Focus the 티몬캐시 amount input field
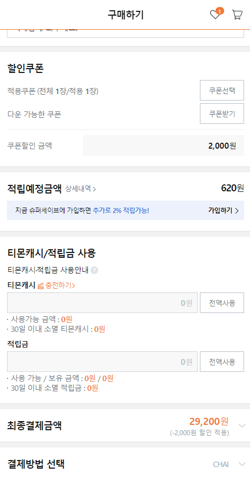The height and width of the screenshot is (480, 250). click(x=102, y=303)
